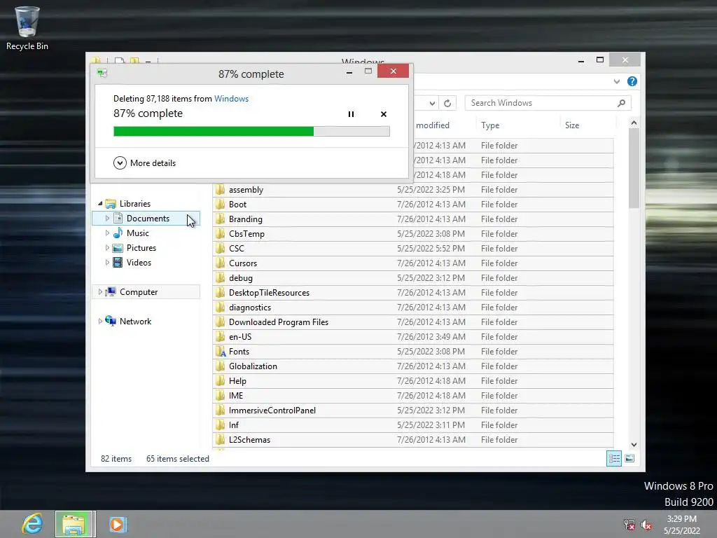This screenshot has width=717, height=538.
Task: Click the Windows link in deleting message
Action: click(x=231, y=99)
